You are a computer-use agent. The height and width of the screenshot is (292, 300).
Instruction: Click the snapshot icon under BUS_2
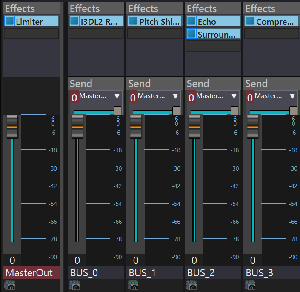191,285
